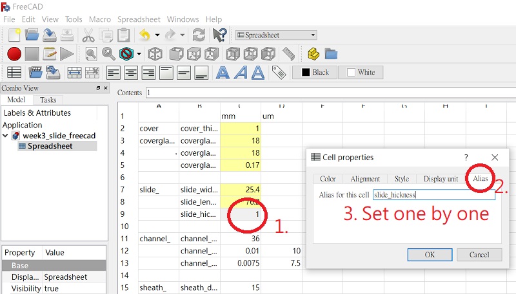Viewport: 516px width, 294px height.
Task: Select the cell showing 25.4
Action: click(x=241, y=190)
